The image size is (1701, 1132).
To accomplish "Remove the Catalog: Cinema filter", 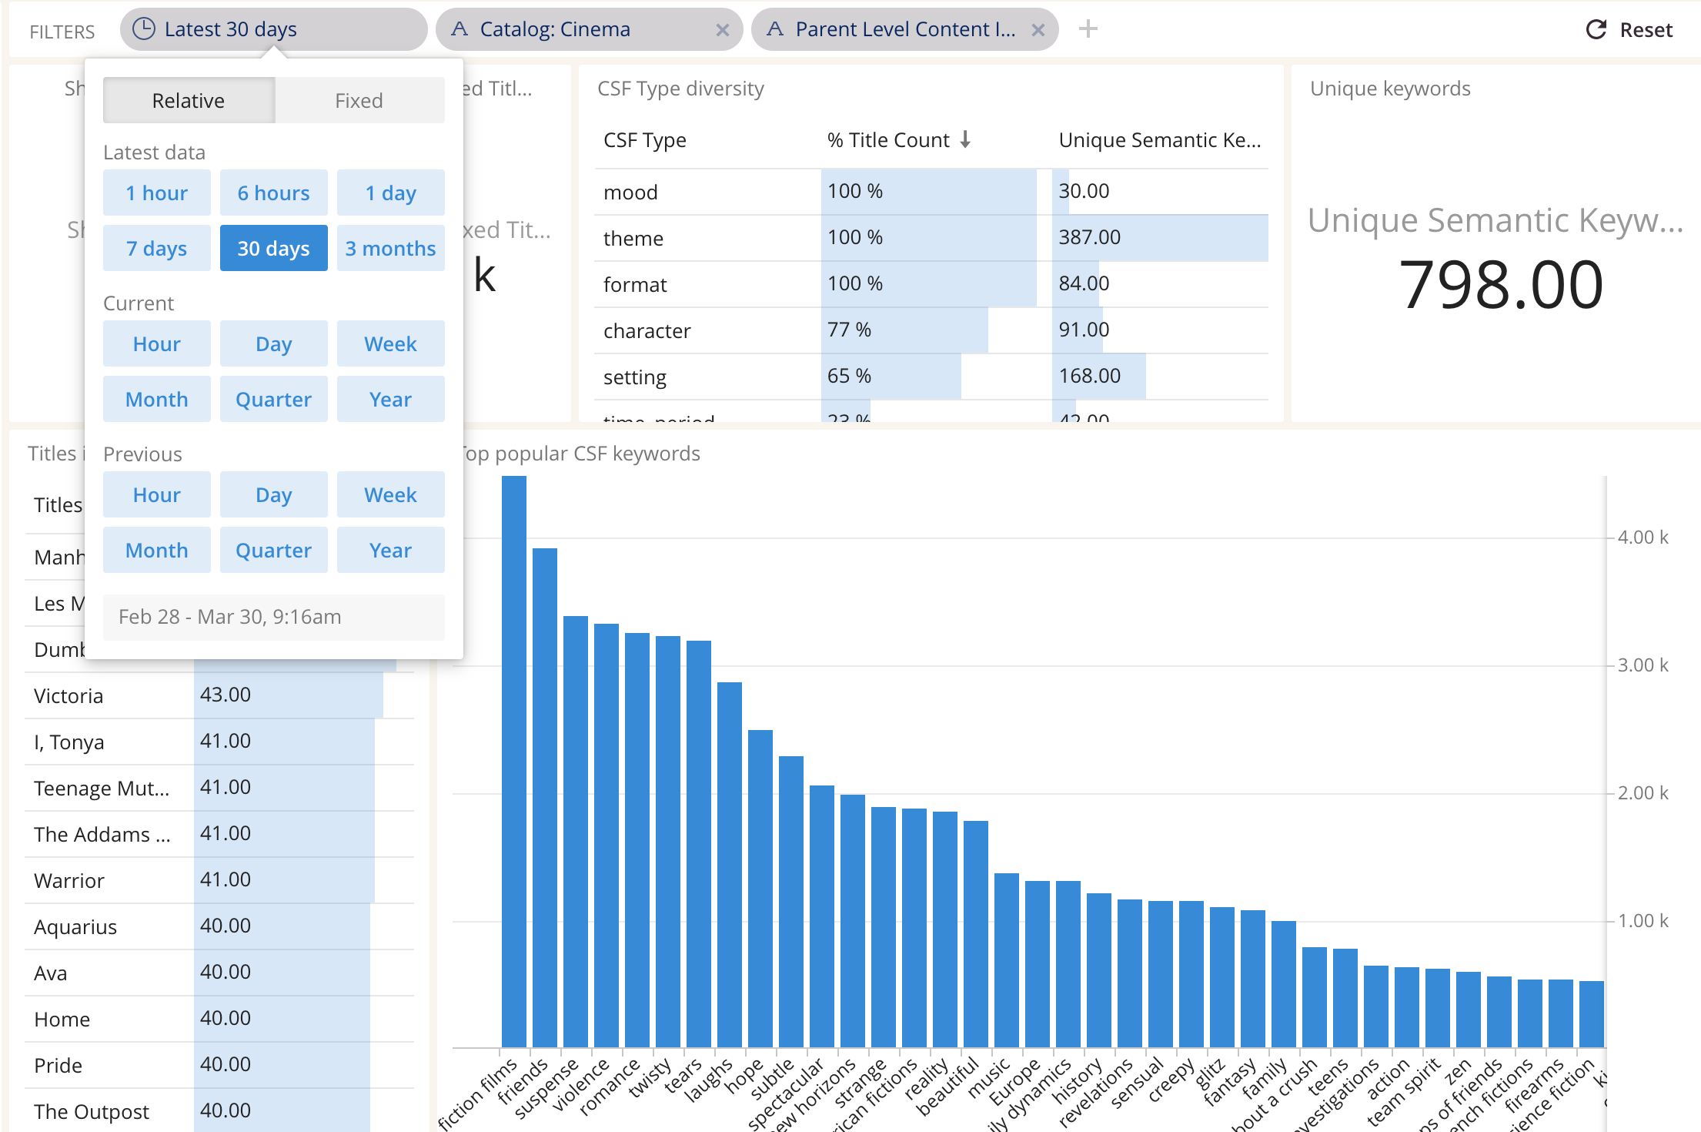I will (x=723, y=30).
